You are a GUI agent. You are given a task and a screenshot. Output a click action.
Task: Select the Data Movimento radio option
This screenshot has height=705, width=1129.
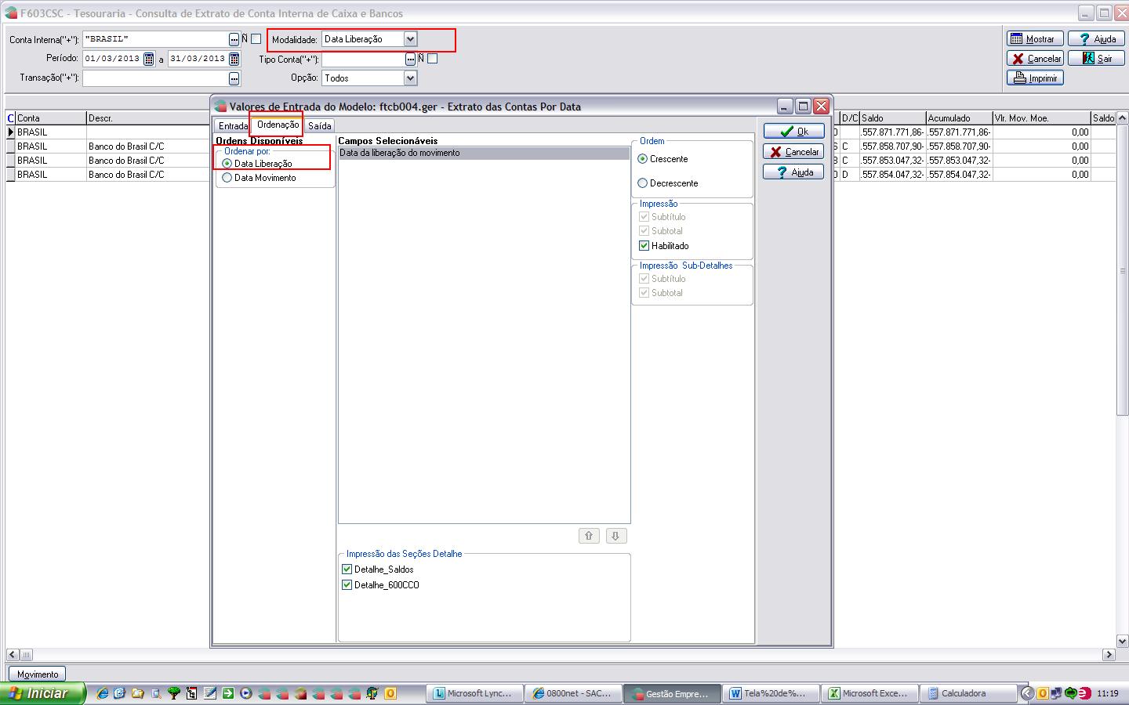227,178
